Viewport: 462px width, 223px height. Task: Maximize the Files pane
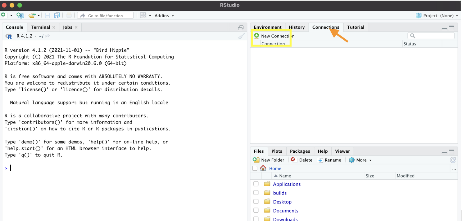coord(451,152)
